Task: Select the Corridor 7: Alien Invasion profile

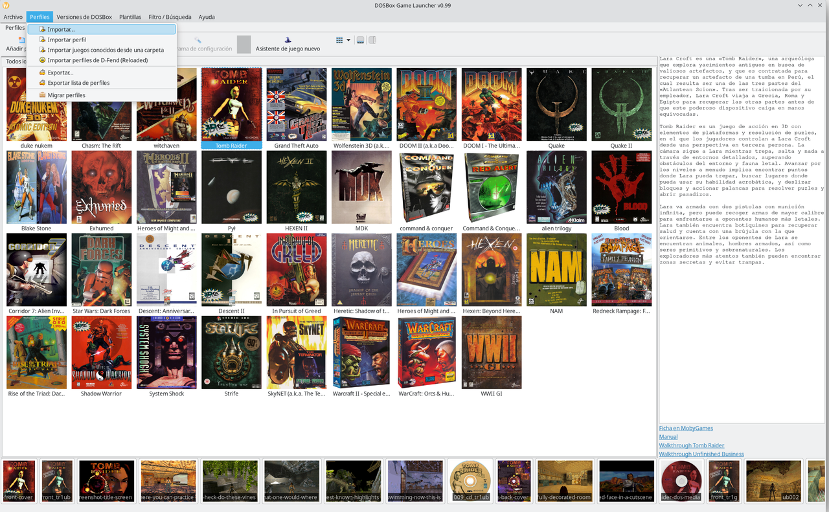Action: [36, 274]
